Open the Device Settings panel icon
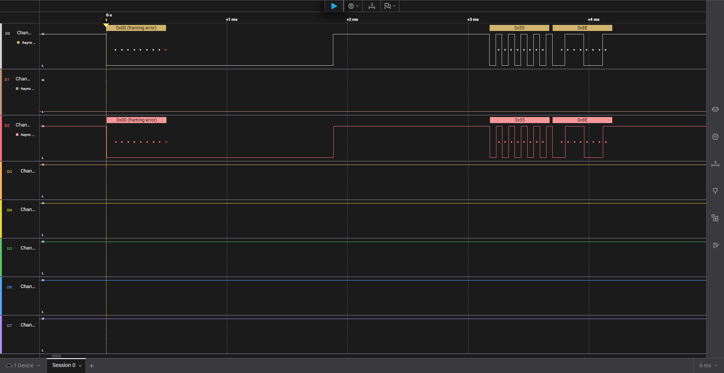The image size is (724, 373). (x=715, y=109)
